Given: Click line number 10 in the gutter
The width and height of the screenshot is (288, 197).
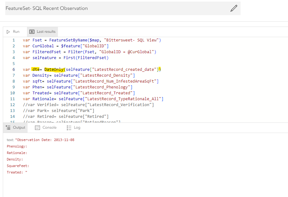Looking at the screenshot, I should pos(13,93).
